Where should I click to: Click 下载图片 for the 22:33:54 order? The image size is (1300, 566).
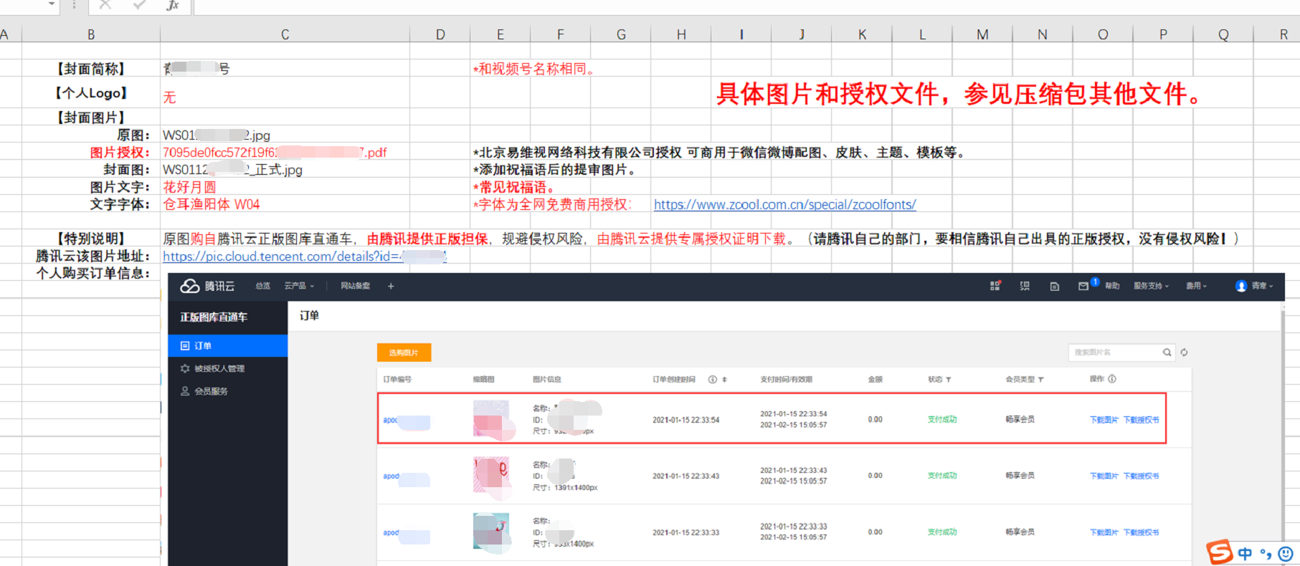click(x=1104, y=420)
